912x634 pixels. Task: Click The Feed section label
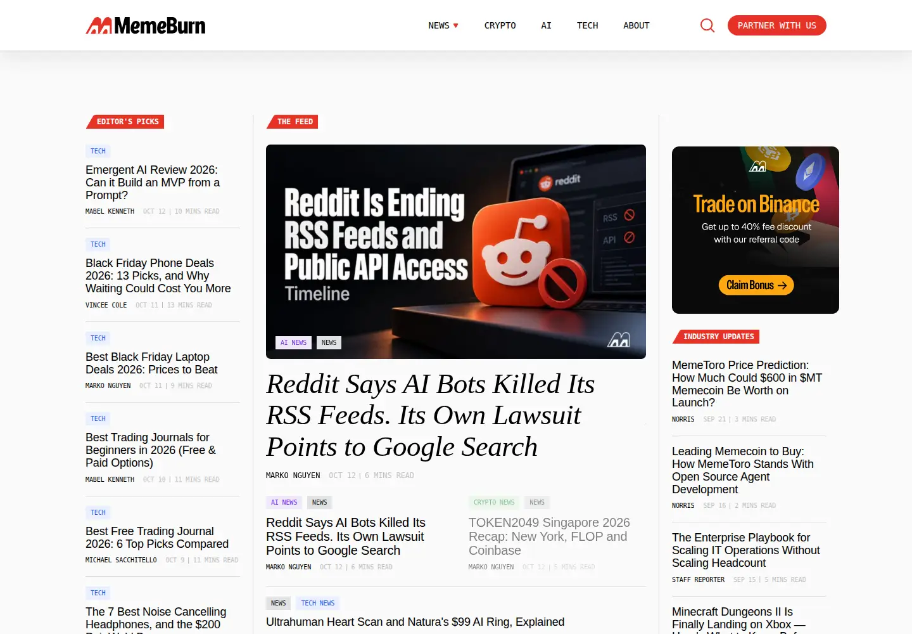coord(293,122)
